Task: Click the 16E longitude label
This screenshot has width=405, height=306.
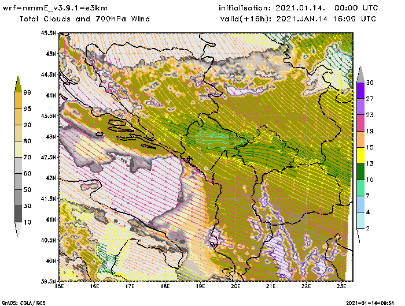Action: point(94,286)
